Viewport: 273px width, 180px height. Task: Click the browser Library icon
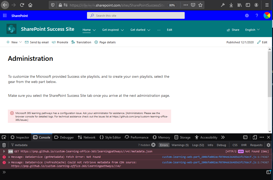pyautogui.click(x=239, y=5)
